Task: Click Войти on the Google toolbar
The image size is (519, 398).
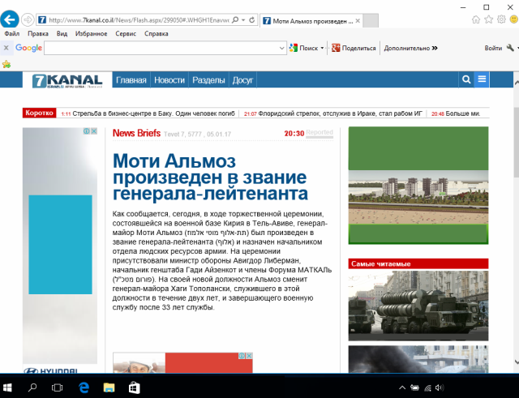Action: coord(493,48)
